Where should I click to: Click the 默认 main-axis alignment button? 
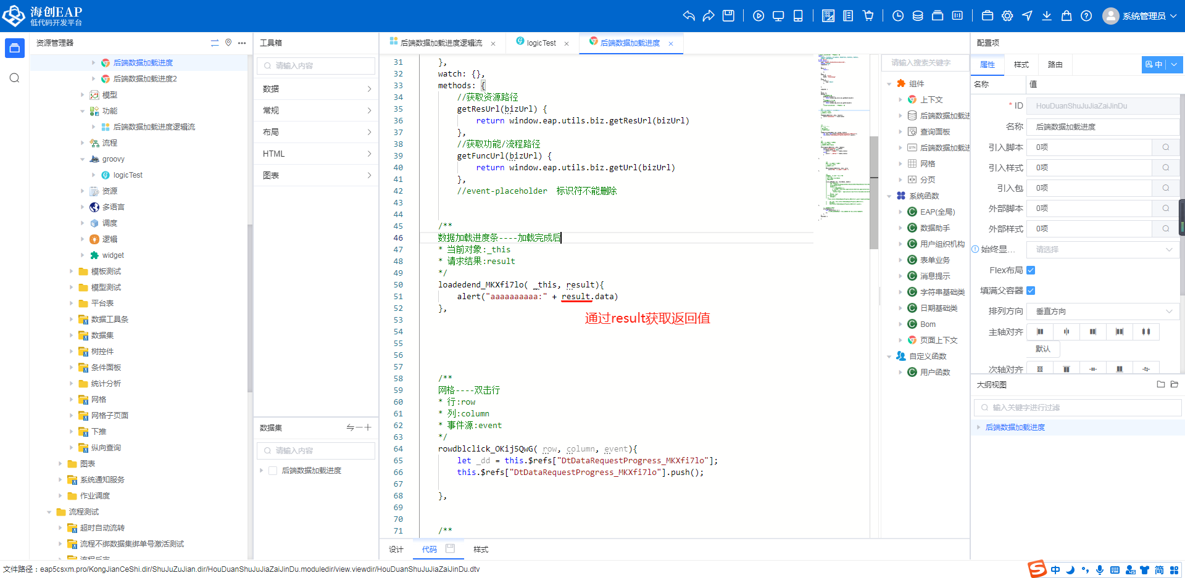point(1042,349)
